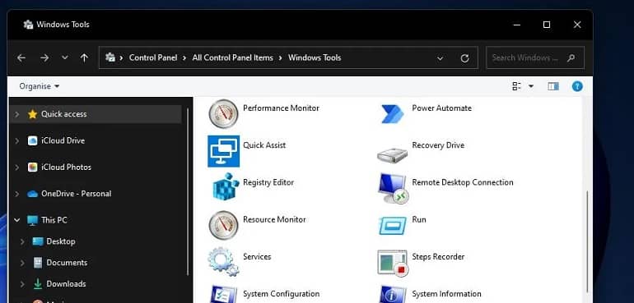The width and height of the screenshot is (634, 303).
Task: Open the Resource Monitor gauge icon
Action: tap(224, 225)
